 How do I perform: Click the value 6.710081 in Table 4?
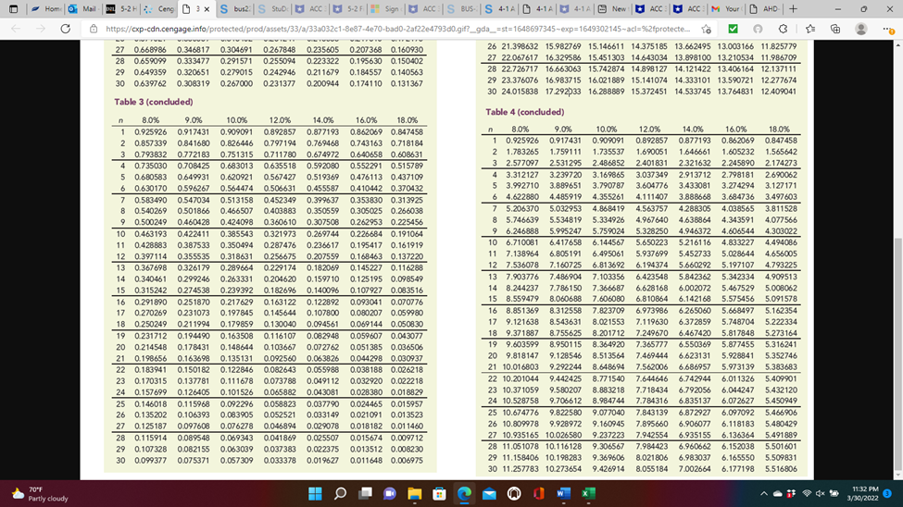(x=522, y=242)
